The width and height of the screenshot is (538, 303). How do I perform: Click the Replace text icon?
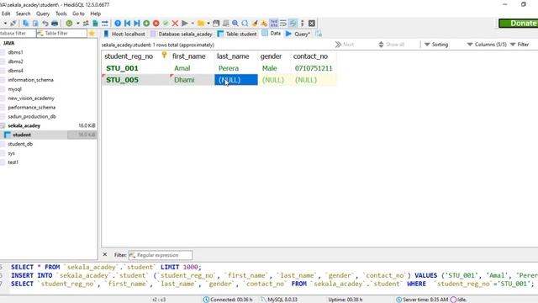[245, 24]
